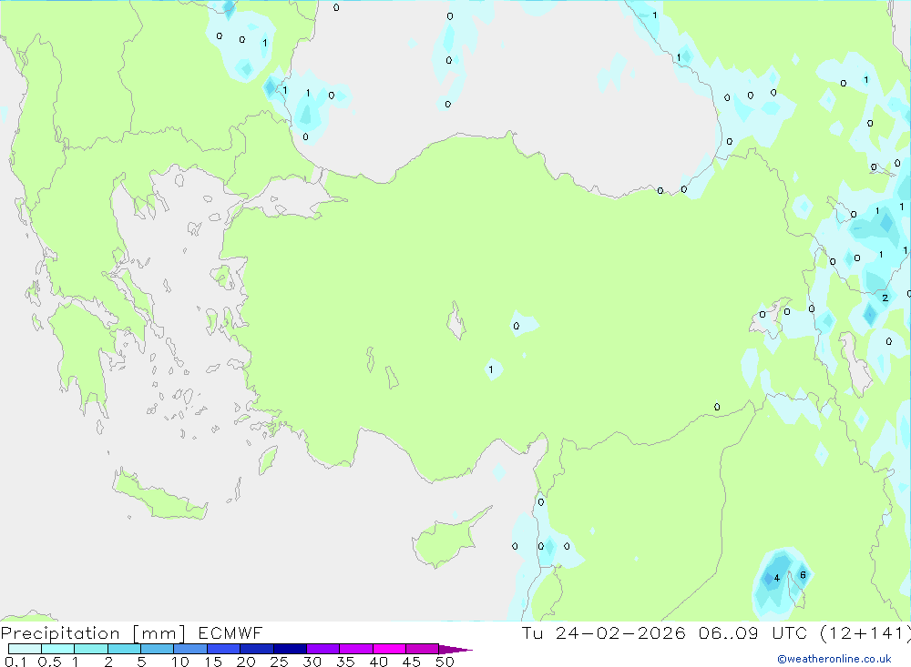The width and height of the screenshot is (911, 667).
Task: Select legend swatch between 1 and 2
Action: pos(90,649)
